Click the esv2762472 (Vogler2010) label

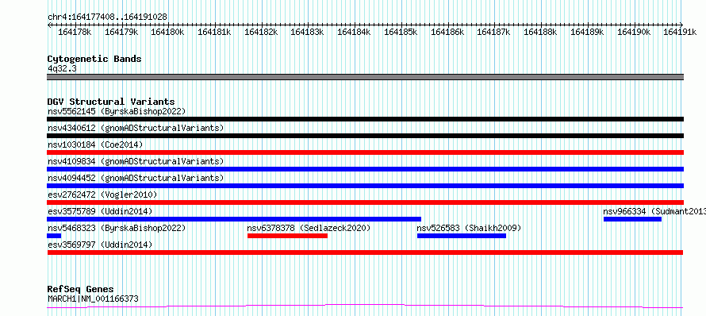[x=102, y=195]
